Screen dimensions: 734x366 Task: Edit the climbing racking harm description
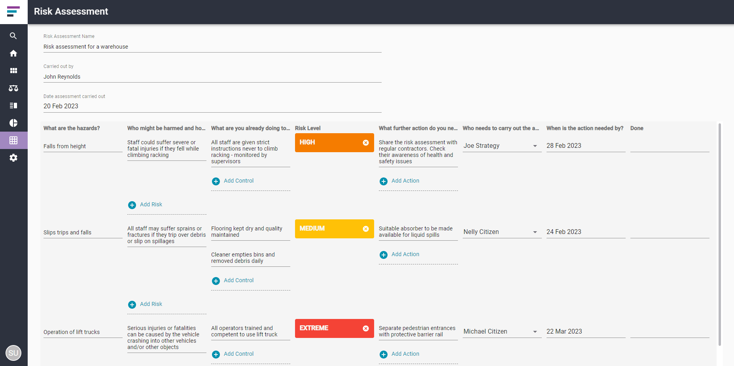pos(167,149)
